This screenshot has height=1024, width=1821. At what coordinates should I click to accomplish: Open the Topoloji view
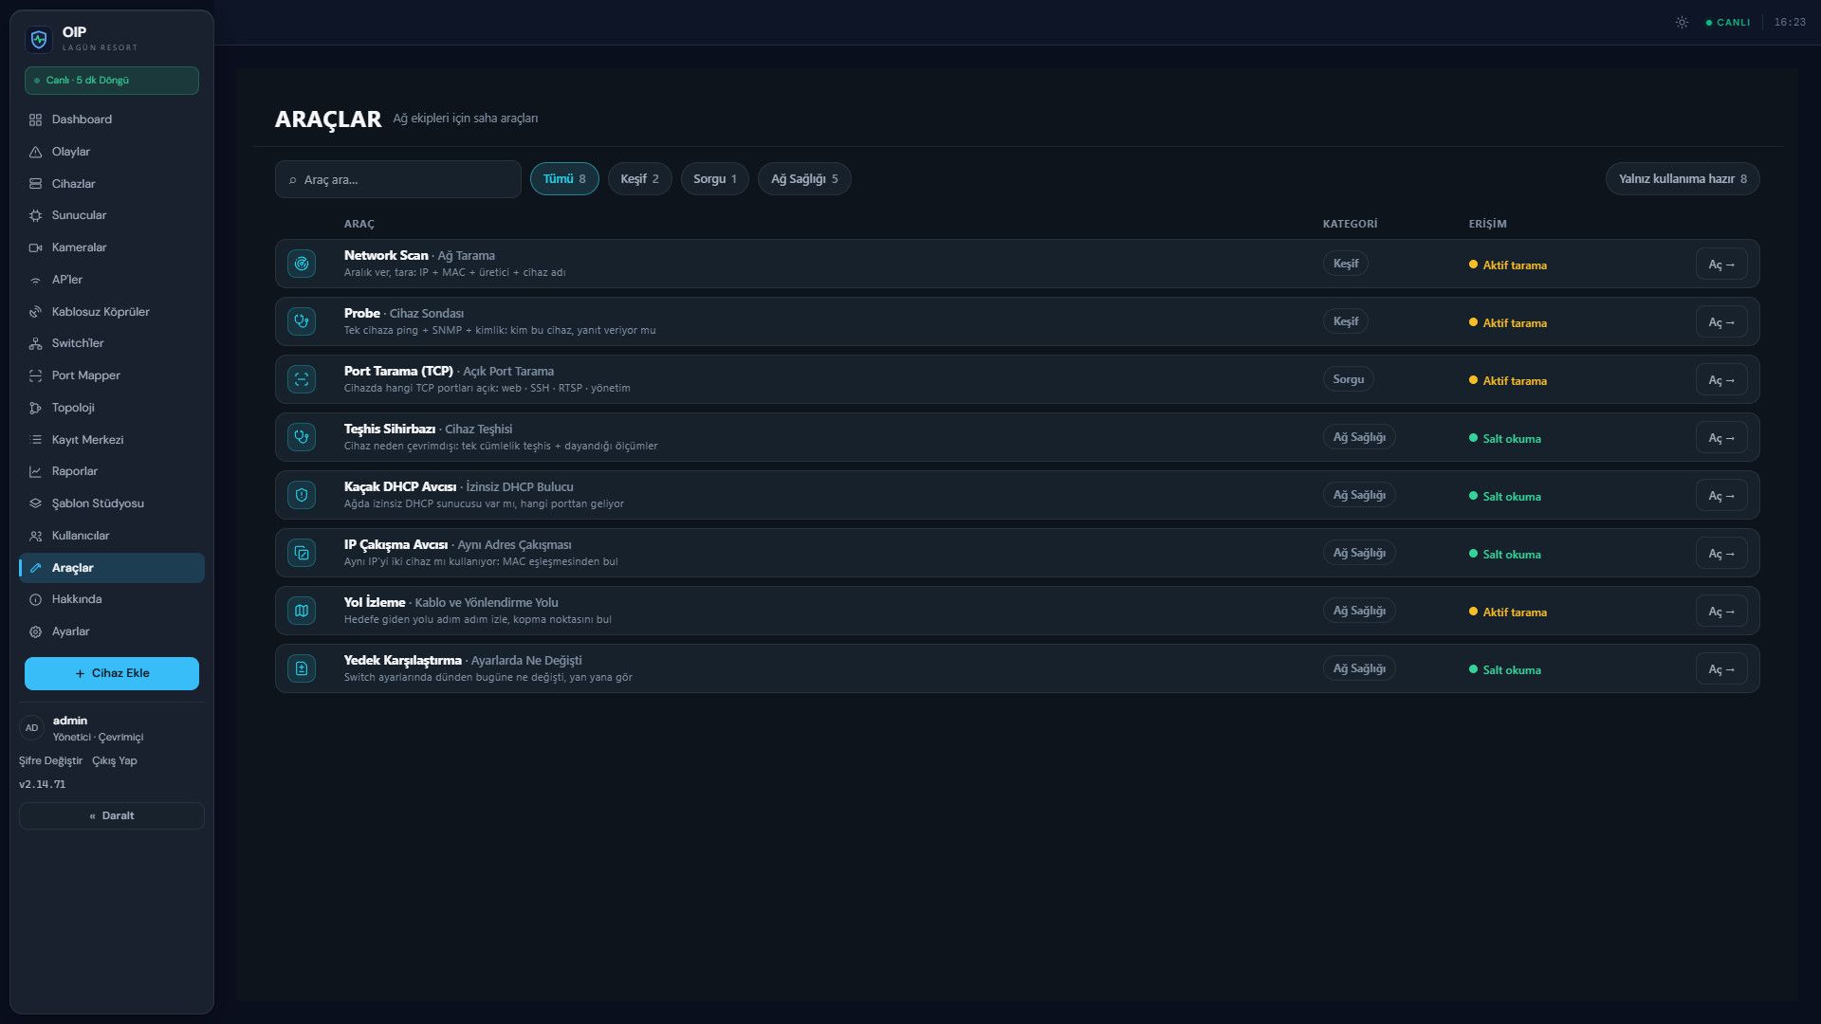[112, 408]
